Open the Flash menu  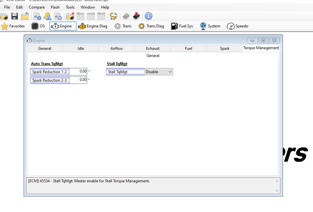55,7
